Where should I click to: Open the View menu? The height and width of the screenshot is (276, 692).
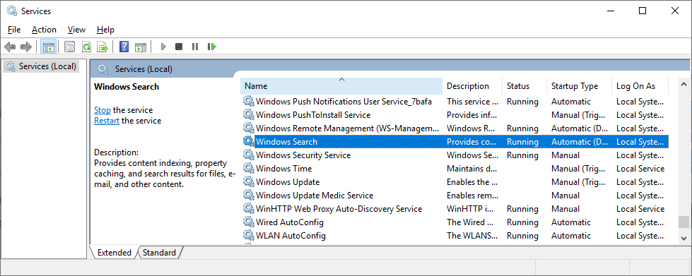tap(76, 30)
